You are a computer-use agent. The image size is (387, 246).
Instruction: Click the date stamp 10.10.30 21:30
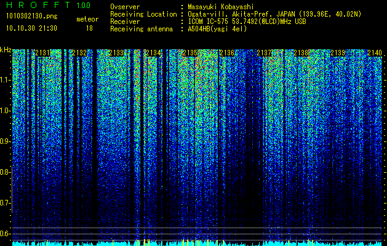point(31,28)
